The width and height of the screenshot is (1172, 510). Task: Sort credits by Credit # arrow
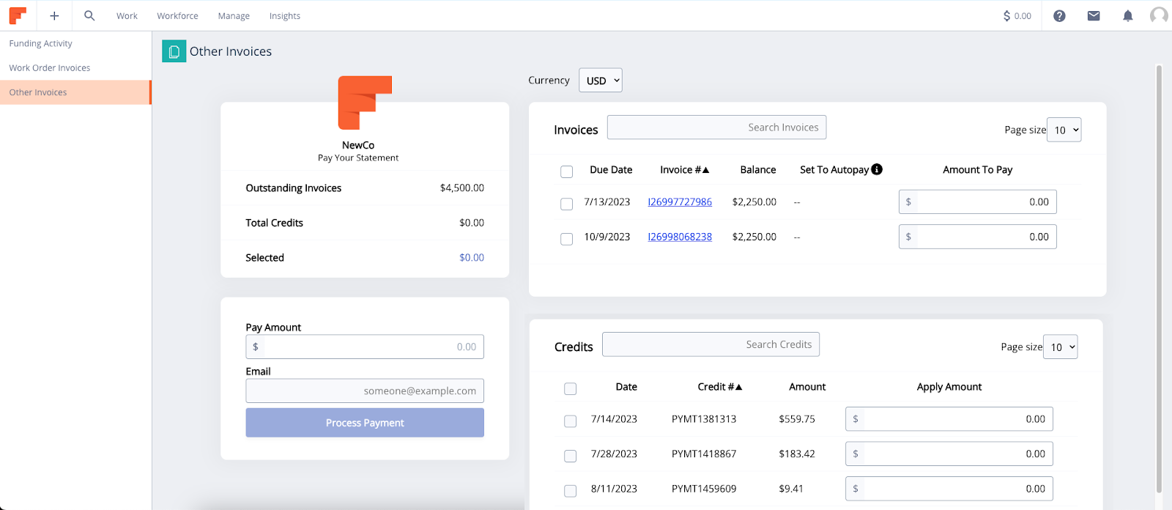(x=739, y=387)
